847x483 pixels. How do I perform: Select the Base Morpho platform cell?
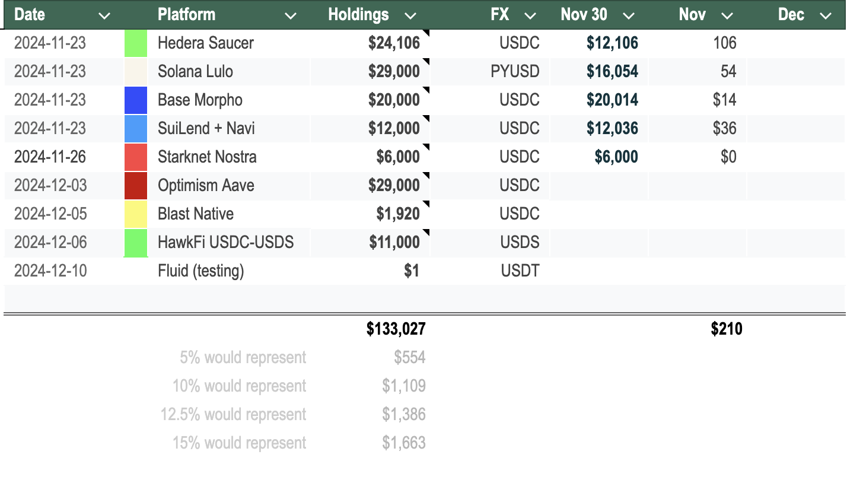(x=228, y=100)
